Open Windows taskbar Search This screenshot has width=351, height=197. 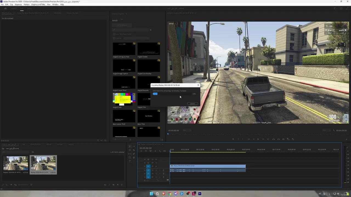click(157, 194)
